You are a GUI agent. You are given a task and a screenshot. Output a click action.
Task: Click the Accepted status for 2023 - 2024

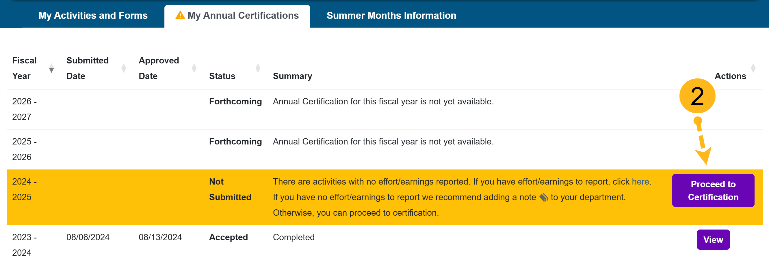pos(229,237)
